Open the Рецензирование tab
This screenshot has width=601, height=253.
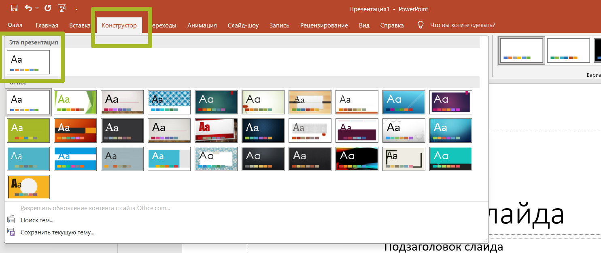click(324, 25)
